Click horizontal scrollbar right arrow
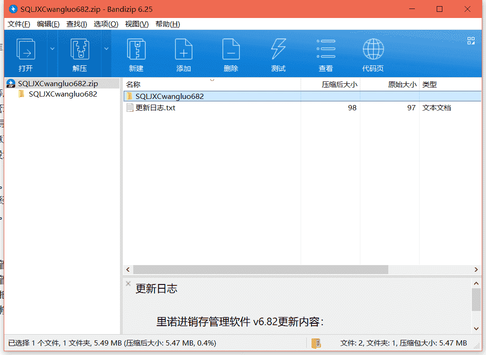 tap(476, 270)
